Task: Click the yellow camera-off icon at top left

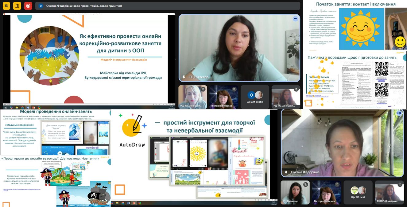Action: click(6, 6)
